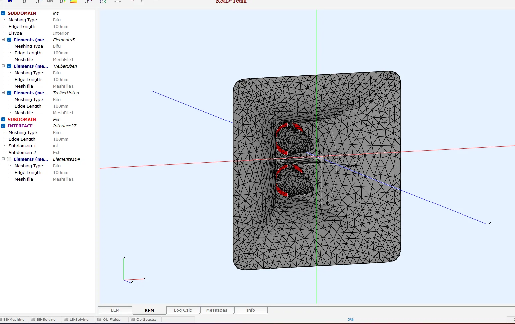Click the BE-Solving status indicator icon

(x=33, y=320)
